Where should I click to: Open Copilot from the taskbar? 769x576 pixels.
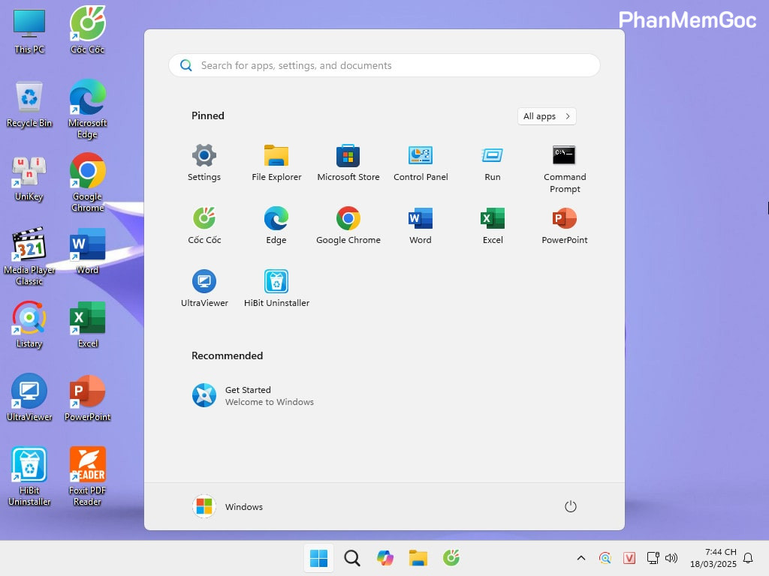(x=384, y=558)
